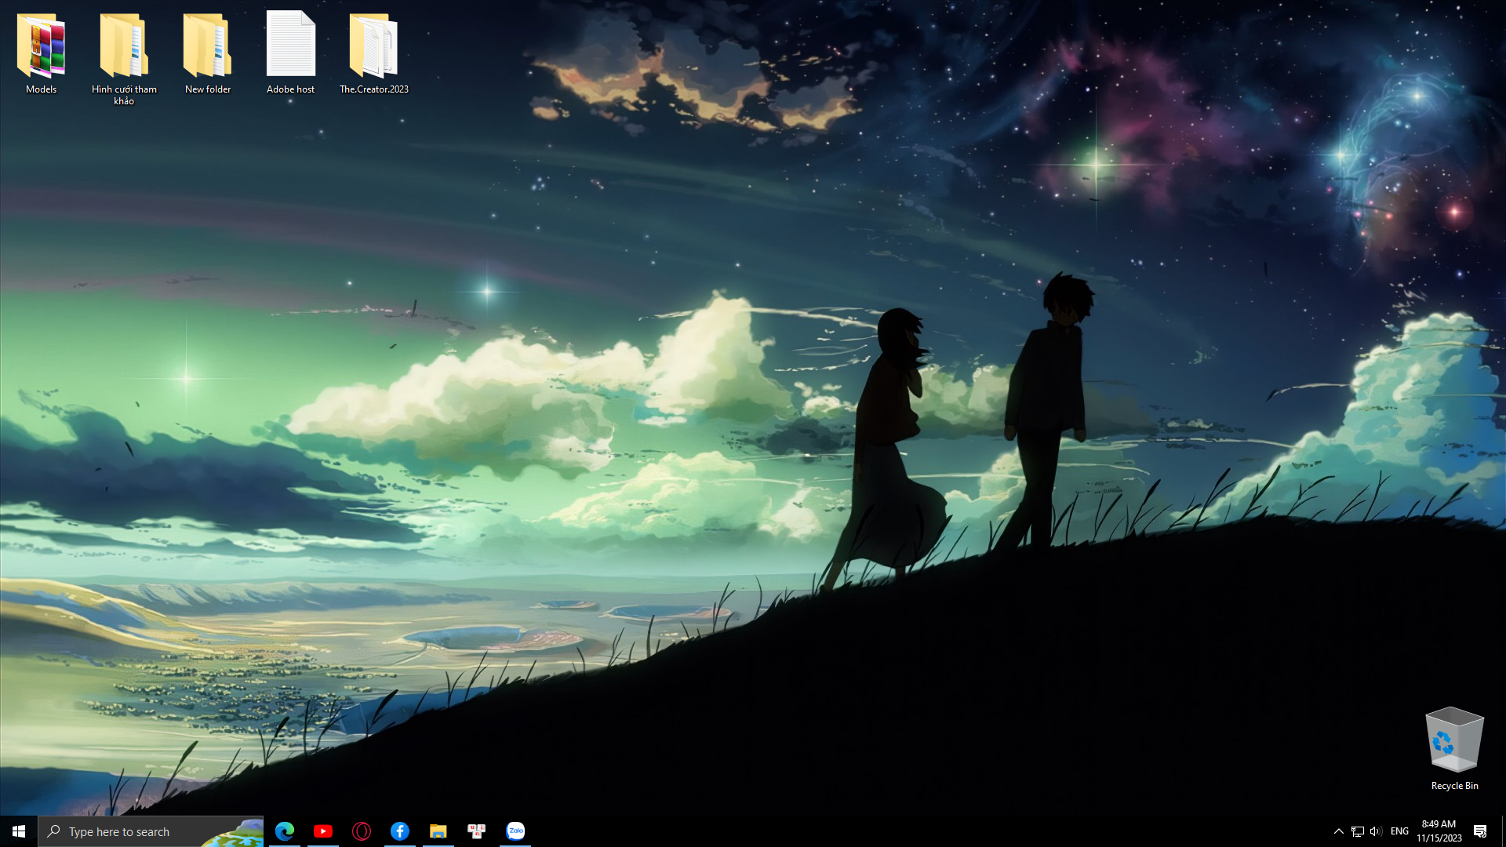Open File Explorer from the taskbar
Viewport: 1506px width, 847px height.
(x=438, y=831)
